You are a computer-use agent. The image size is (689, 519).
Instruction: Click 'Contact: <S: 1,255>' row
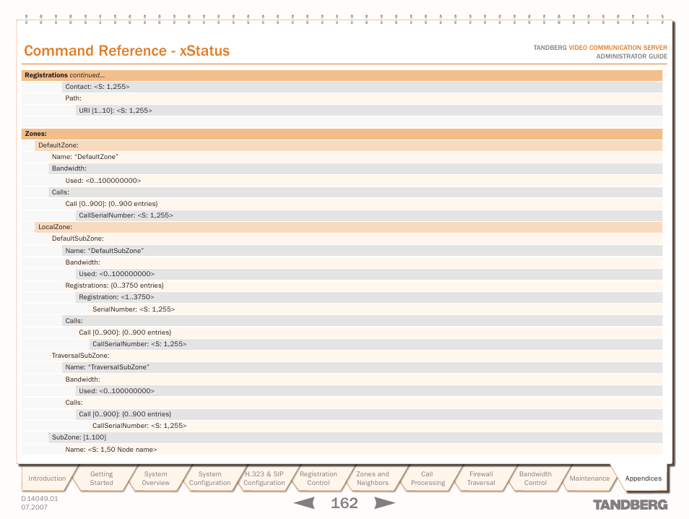362,87
